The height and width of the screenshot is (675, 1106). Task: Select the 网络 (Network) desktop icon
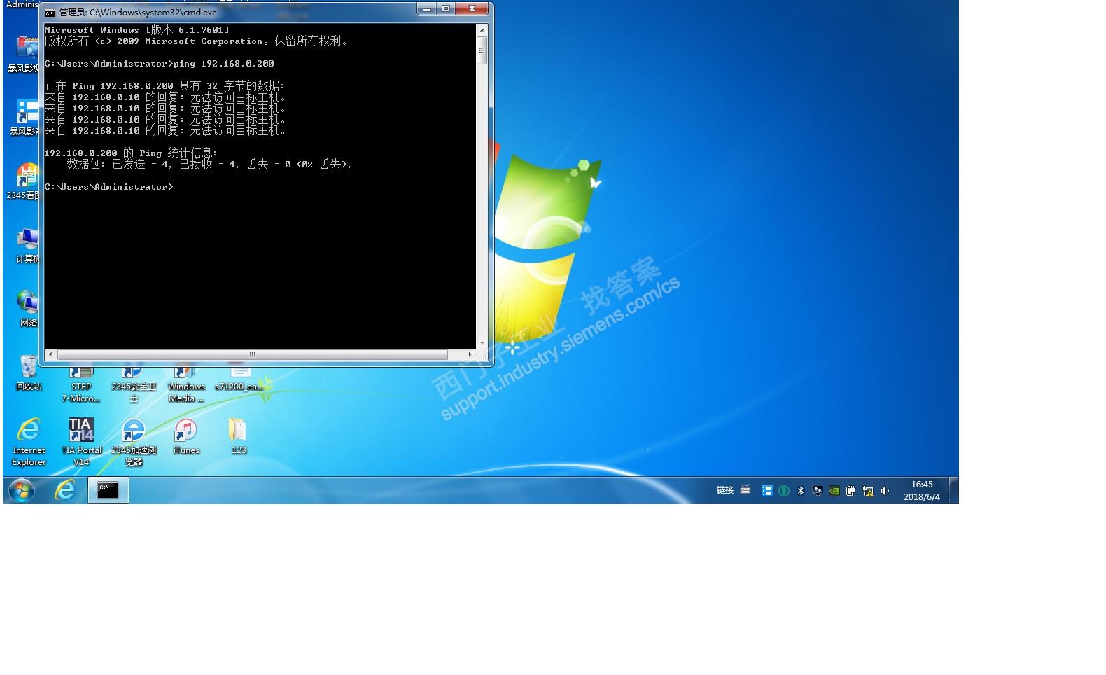[x=28, y=309]
